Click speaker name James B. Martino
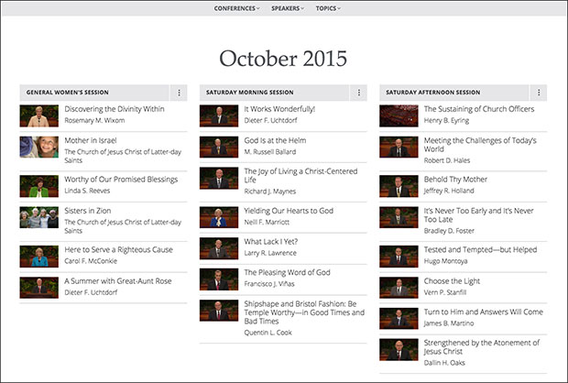This screenshot has width=568, height=383. [x=449, y=323]
